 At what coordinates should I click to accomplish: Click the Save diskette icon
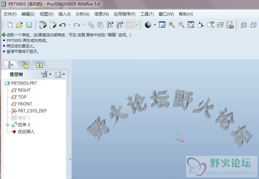click(29, 25)
